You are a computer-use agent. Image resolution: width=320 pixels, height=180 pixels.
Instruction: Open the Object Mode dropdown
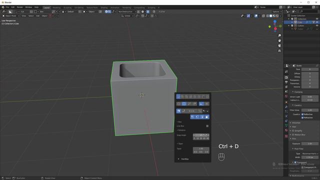click(x=11, y=15)
